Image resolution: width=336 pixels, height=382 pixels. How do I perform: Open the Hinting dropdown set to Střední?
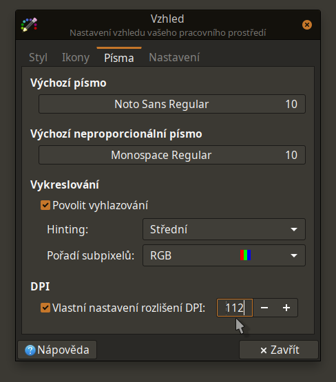[x=224, y=229]
